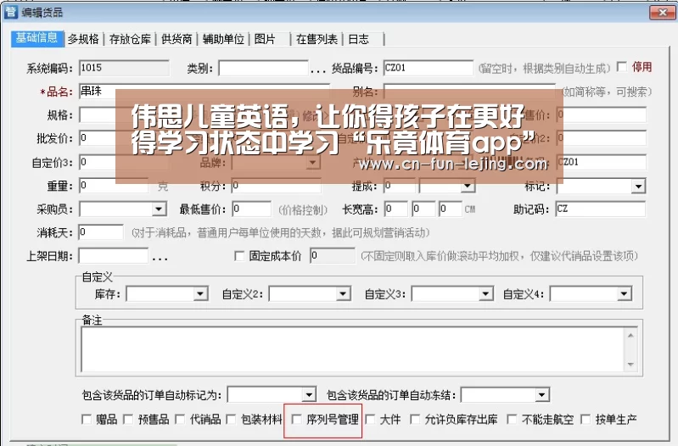
Task: Click the 备注 text area
Action: 352,349
